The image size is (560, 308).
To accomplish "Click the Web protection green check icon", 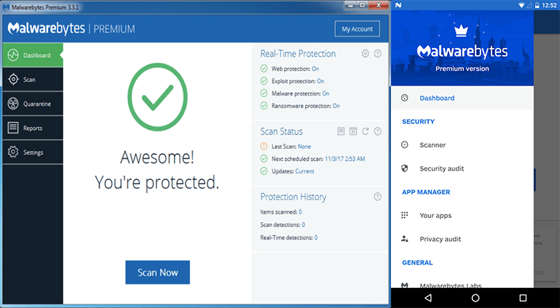I will coord(264,69).
